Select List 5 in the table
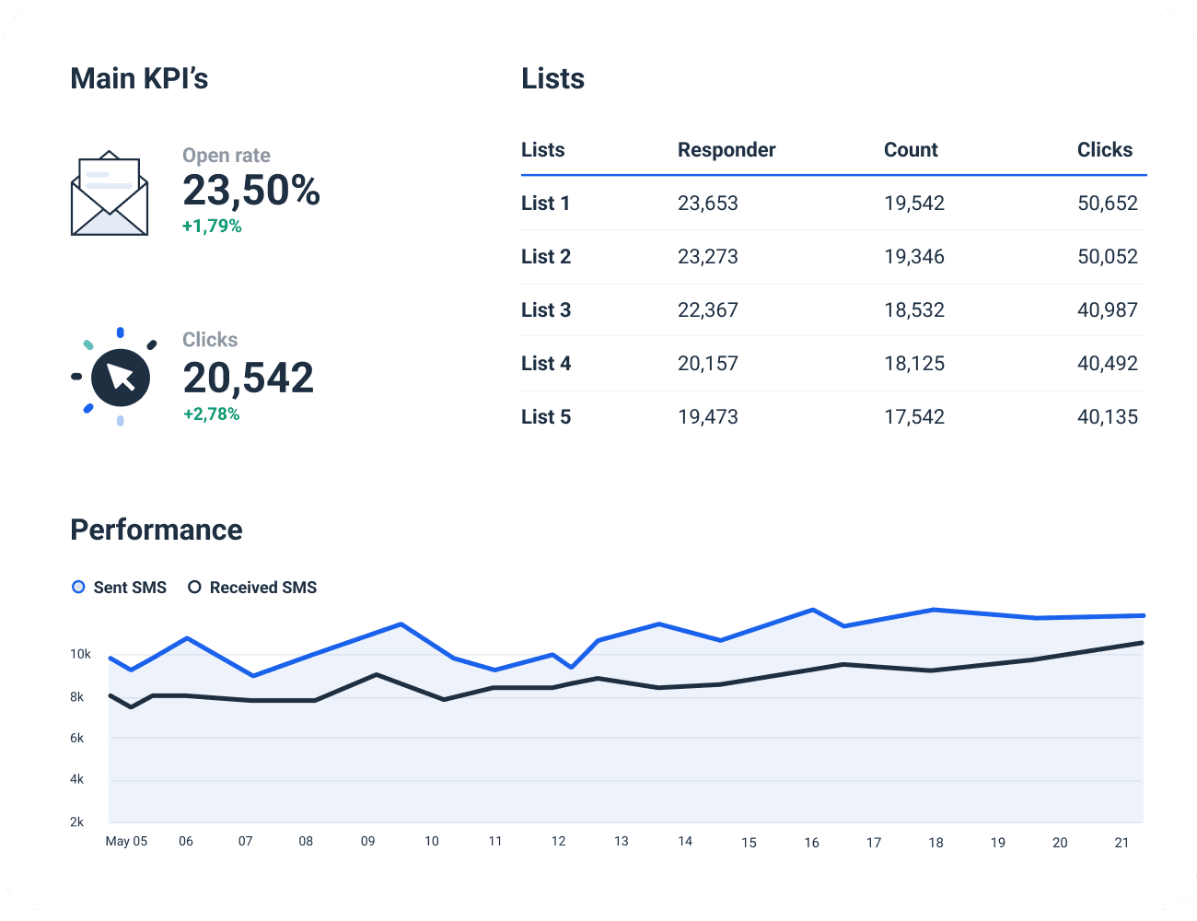This screenshot has width=1197, height=921. (546, 416)
